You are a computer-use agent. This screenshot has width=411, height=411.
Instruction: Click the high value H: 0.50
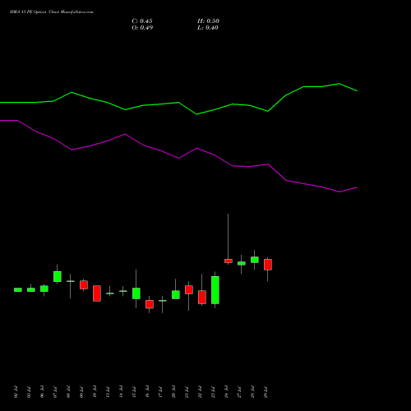coord(208,21)
